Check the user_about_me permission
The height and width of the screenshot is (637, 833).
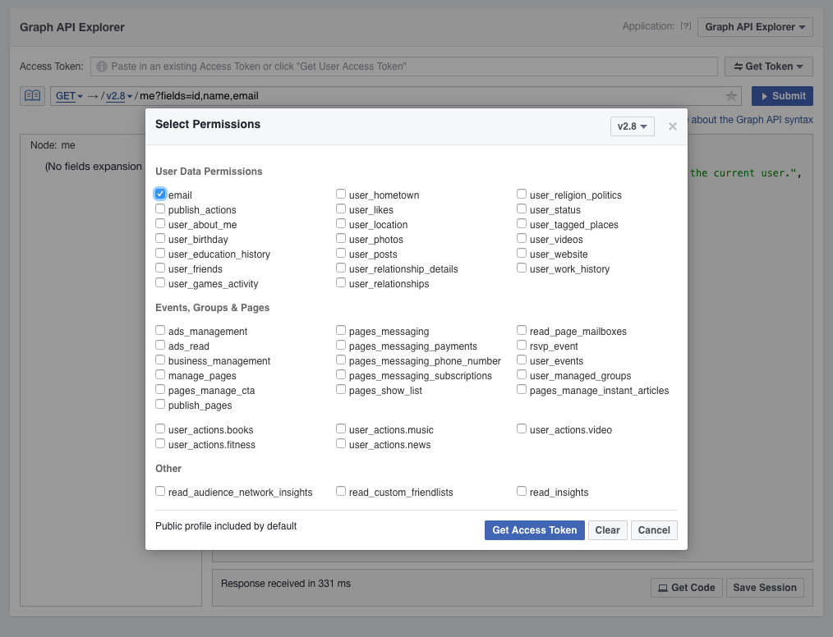(160, 223)
